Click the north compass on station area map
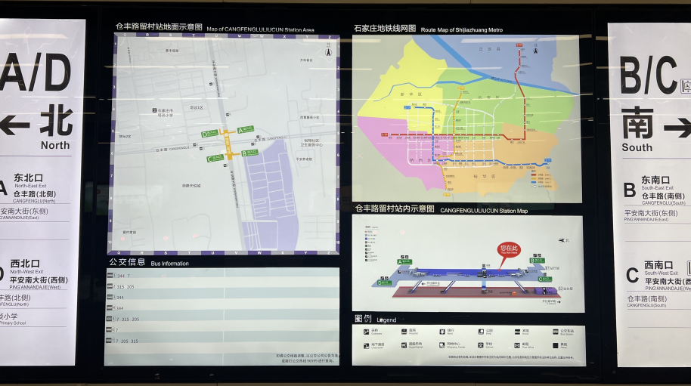 pos(328,50)
